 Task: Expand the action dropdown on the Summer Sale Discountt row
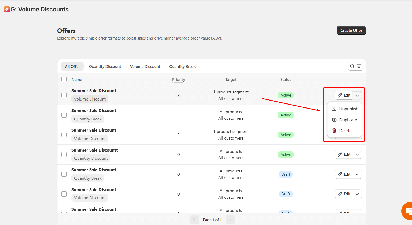357,154
